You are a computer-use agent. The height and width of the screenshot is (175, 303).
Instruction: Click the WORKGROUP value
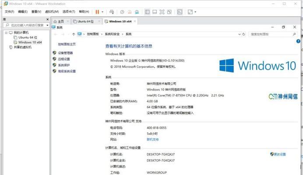[157, 172]
